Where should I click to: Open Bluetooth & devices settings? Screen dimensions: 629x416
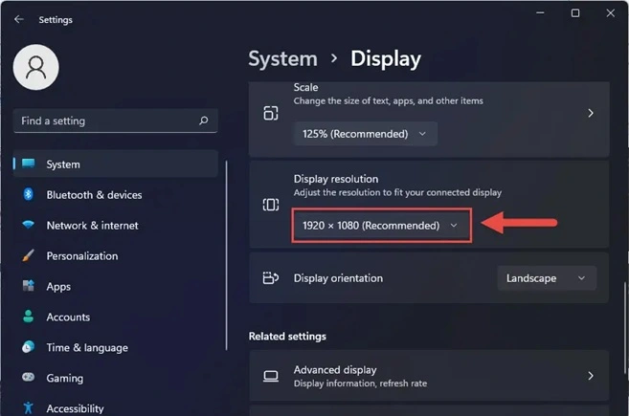coord(116,195)
